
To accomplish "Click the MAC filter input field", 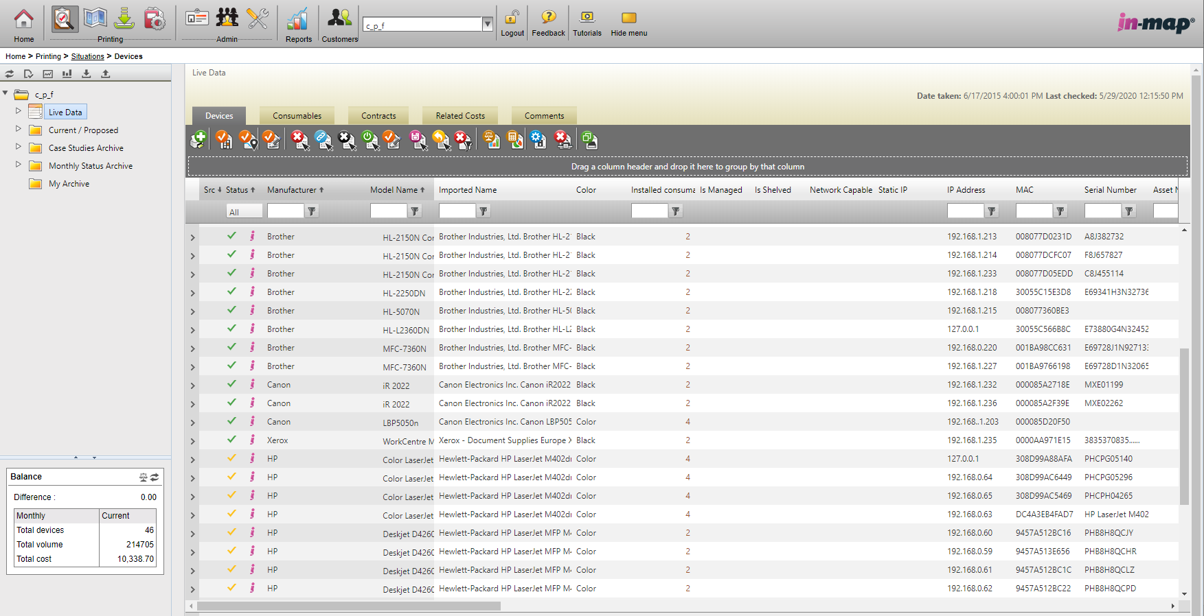I will point(1034,211).
